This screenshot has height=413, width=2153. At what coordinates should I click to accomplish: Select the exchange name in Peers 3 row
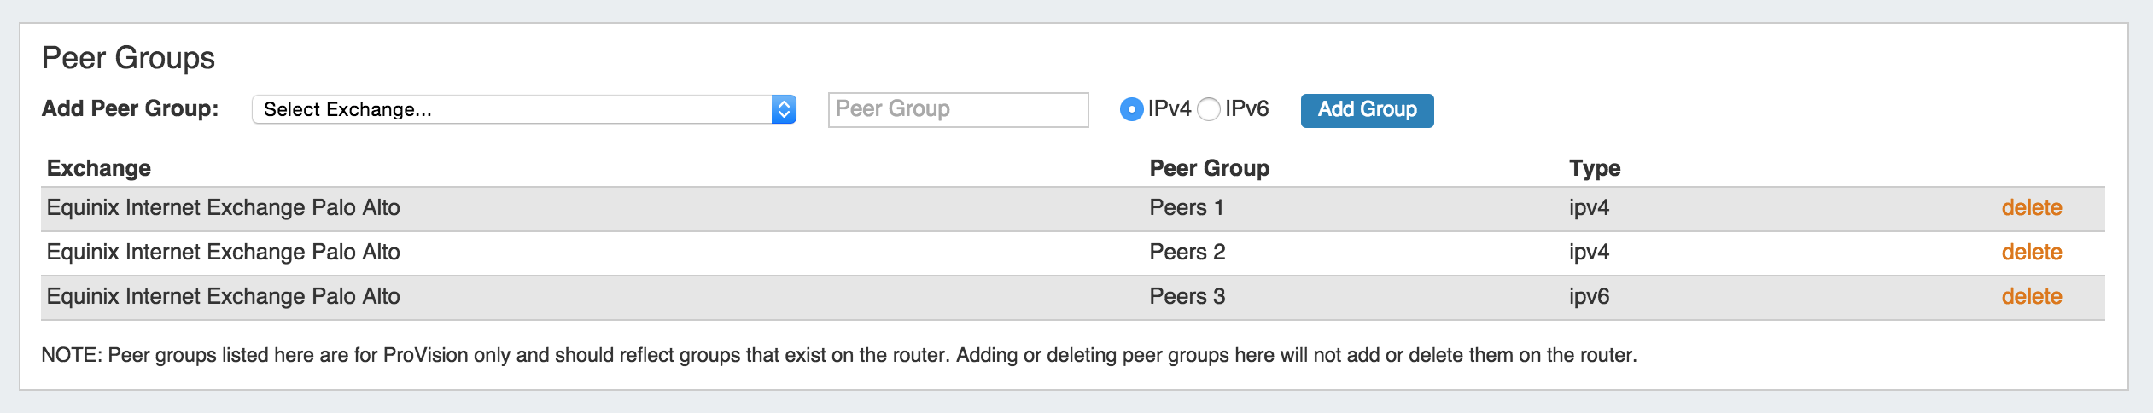(224, 297)
